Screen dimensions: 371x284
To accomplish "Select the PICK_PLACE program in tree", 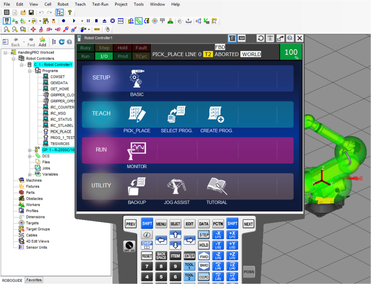I will tap(61, 132).
